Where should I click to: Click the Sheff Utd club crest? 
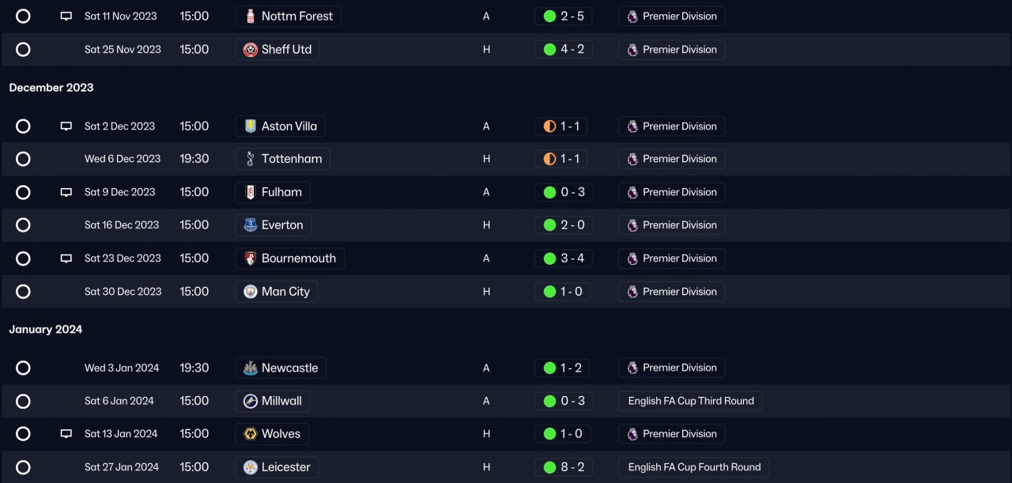coord(251,50)
